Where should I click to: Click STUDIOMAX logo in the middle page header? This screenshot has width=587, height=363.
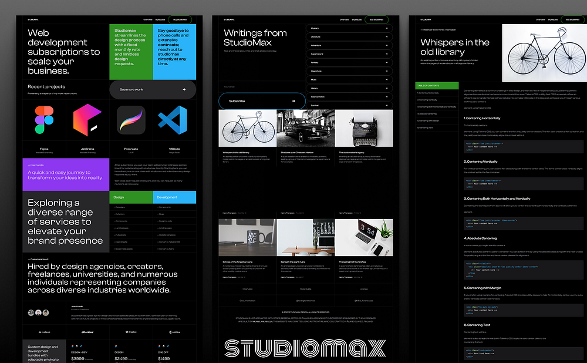point(229,19)
